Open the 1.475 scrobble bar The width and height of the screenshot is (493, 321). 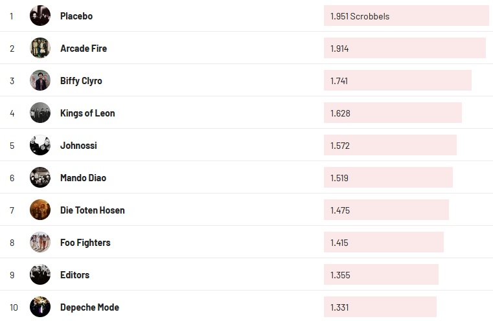386,210
